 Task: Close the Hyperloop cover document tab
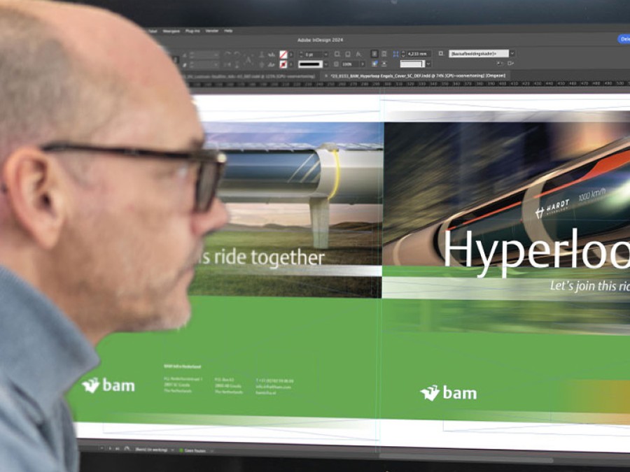325,76
